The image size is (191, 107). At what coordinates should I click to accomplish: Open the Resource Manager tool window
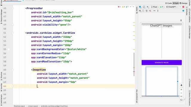pos(1,16)
